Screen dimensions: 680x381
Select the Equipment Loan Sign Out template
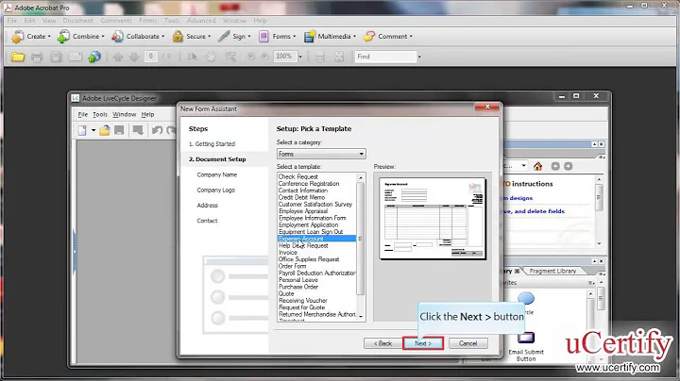click(311, 232)
